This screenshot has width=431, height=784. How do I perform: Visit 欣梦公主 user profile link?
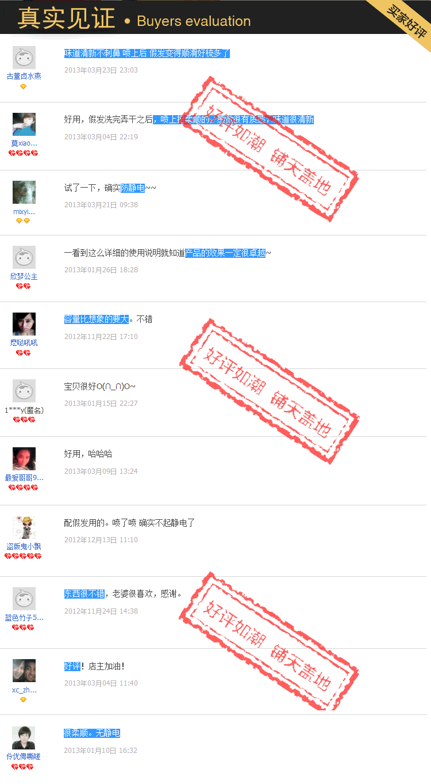(24, 276)
